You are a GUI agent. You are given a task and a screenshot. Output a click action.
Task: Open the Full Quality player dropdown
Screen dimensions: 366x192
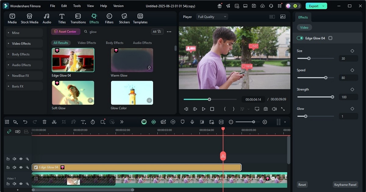212,17
